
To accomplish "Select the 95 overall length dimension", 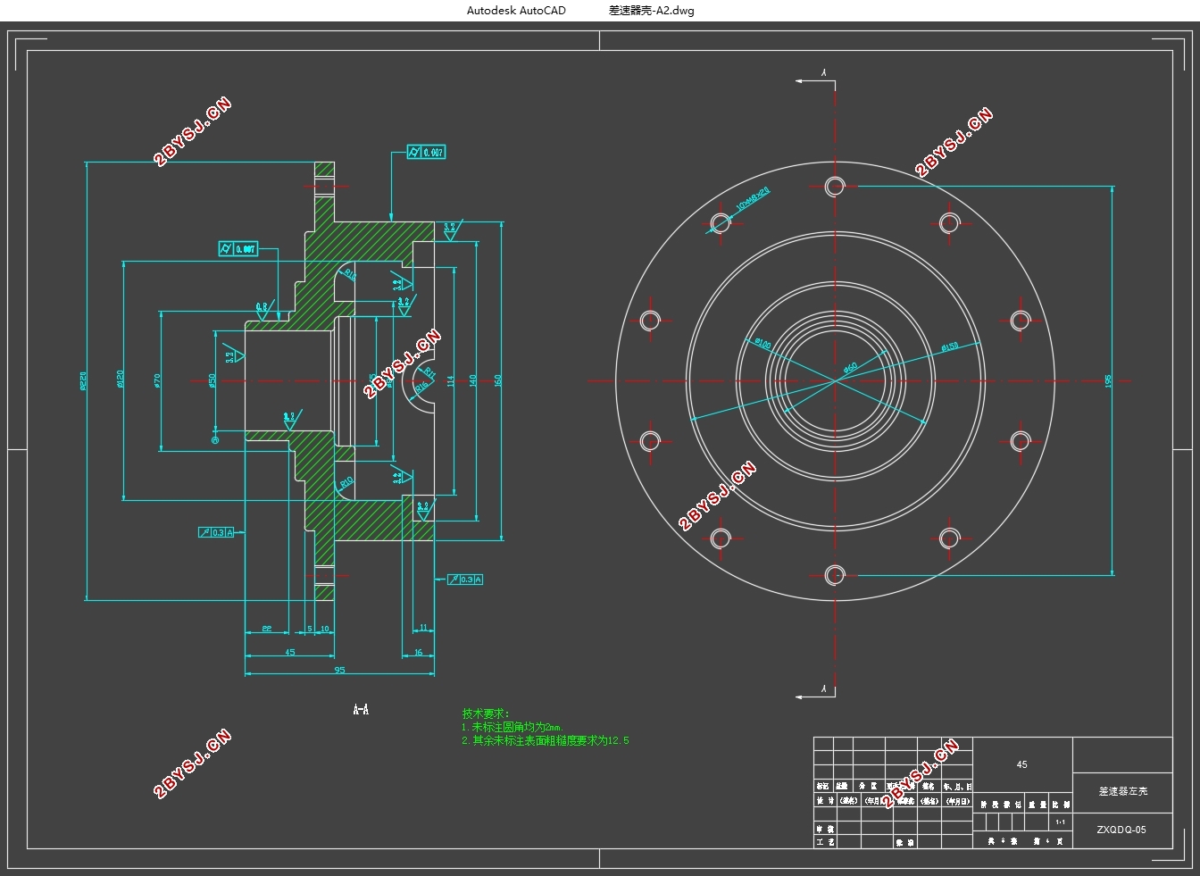I will click(x=339, y=670).
